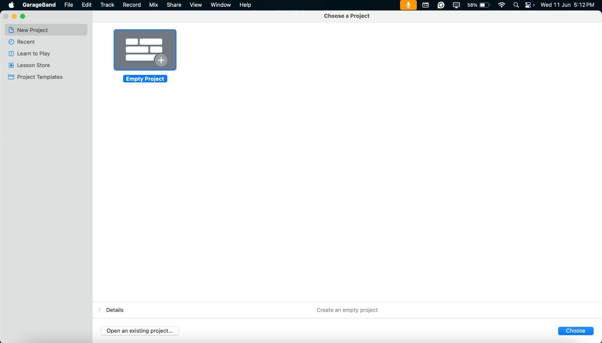The width and height of the screenshot is (602, 343).
Task: Open the Window menu
Action: 221,5
